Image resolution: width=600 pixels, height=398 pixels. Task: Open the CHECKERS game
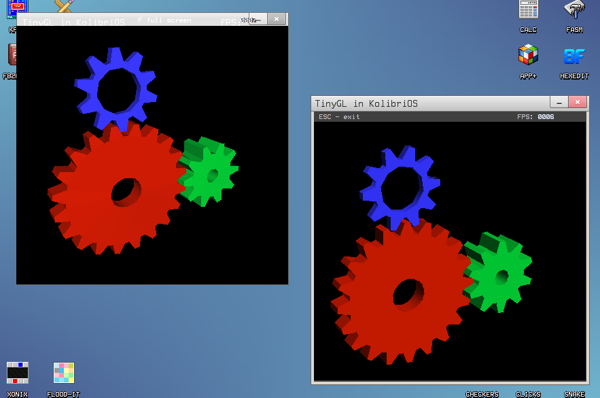pyautogui.click(x=482, y=393)
